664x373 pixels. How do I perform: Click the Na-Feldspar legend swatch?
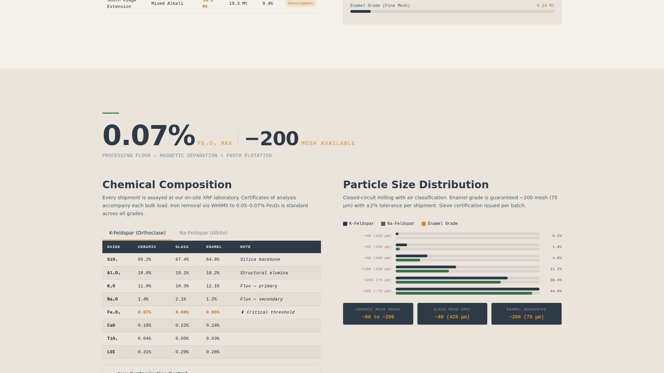[383, 224]
